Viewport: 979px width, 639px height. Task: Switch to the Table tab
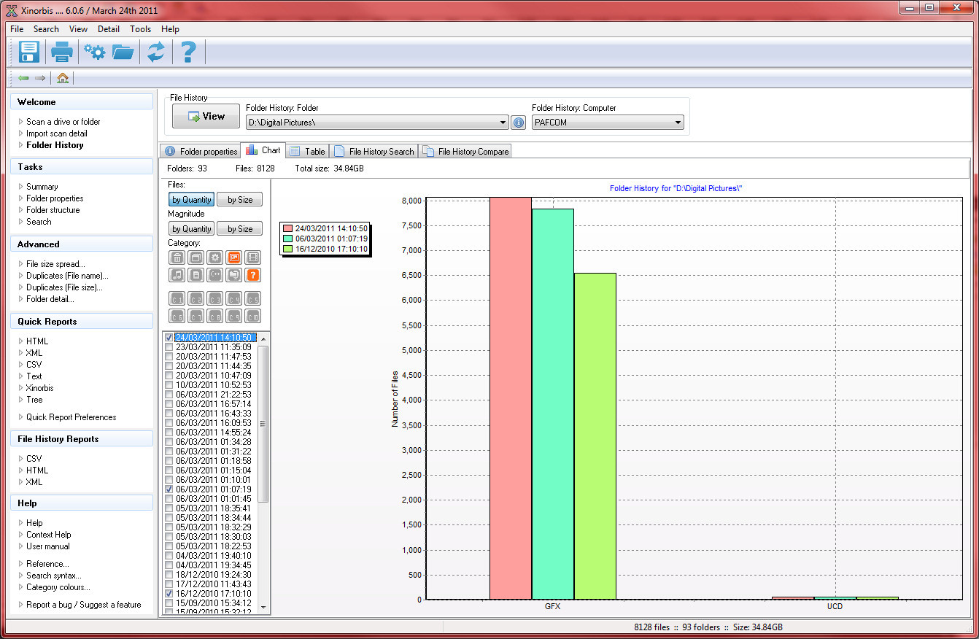pyautogui.click(x=307, y=151)
